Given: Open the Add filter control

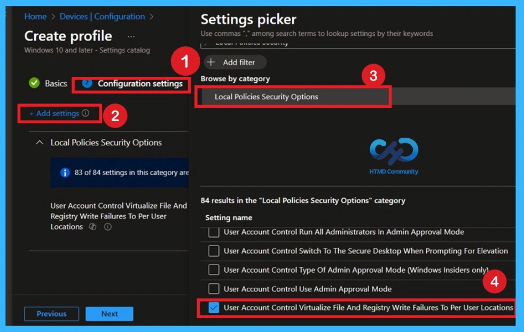Looking at the screenshot, I should [x=234, y=62].
